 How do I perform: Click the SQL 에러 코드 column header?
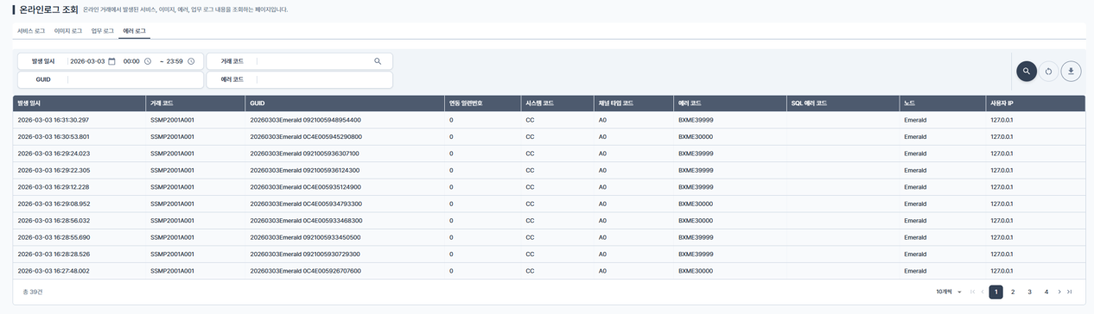[843, 104]
